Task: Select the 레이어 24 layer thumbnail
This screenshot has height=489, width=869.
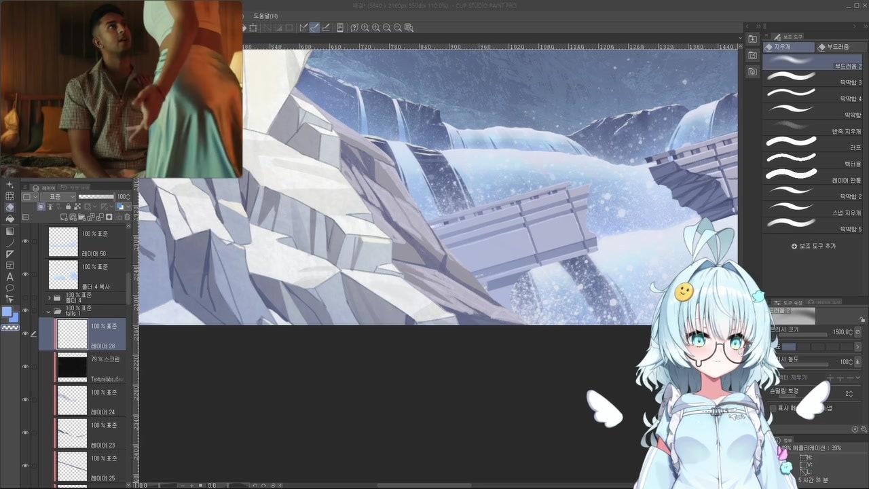Action: (73, 400)
